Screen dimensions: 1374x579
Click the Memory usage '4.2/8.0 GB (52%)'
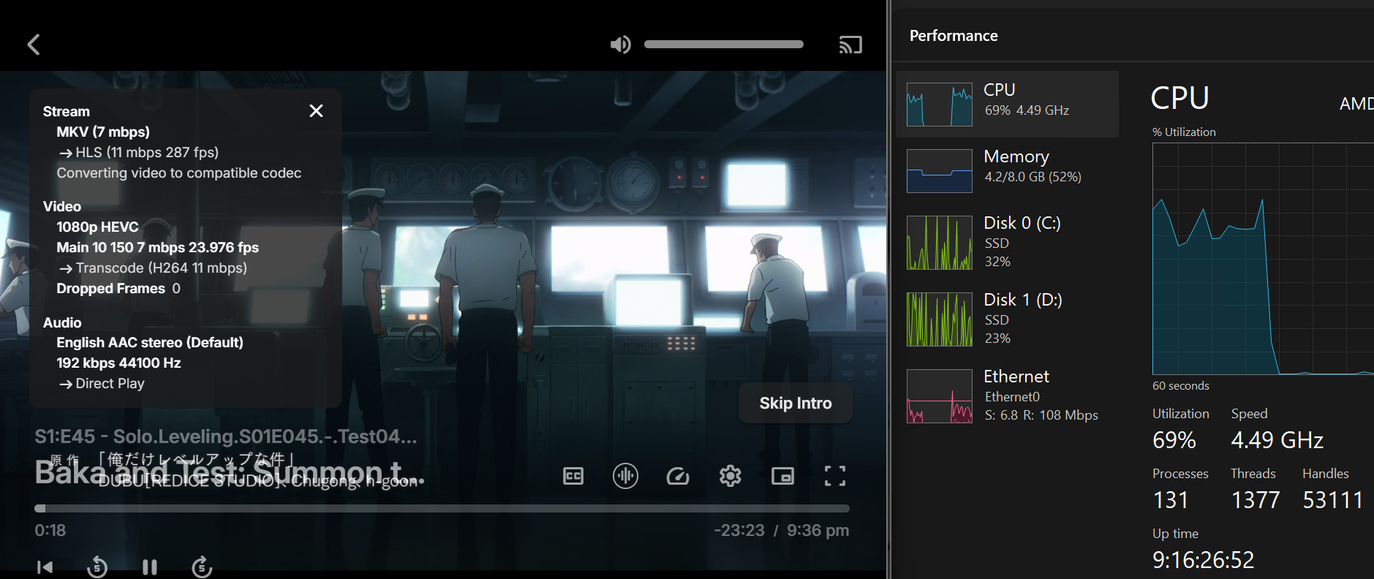[1033, 177]
